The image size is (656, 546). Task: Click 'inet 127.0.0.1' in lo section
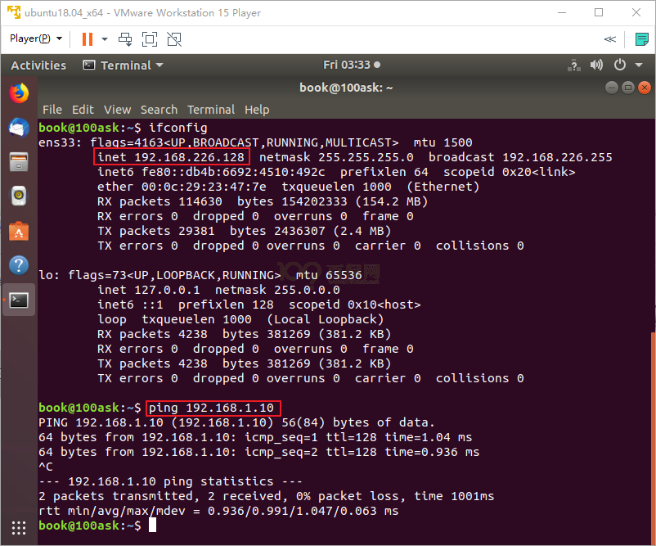coord(149,290)
